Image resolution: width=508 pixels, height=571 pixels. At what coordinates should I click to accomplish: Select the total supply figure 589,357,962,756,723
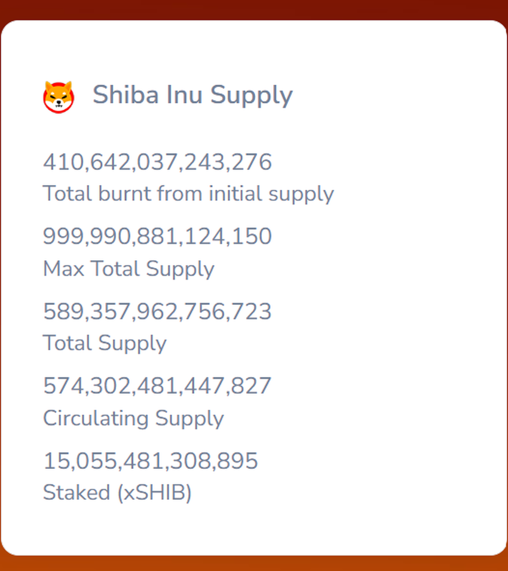click(x=157, y=311)
